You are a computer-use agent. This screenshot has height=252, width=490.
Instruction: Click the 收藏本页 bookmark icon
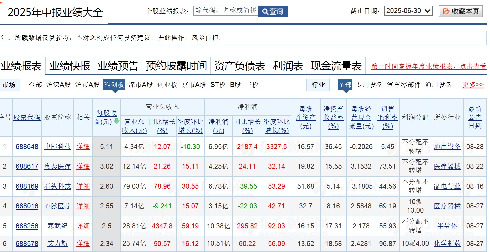tap(446, 11)
